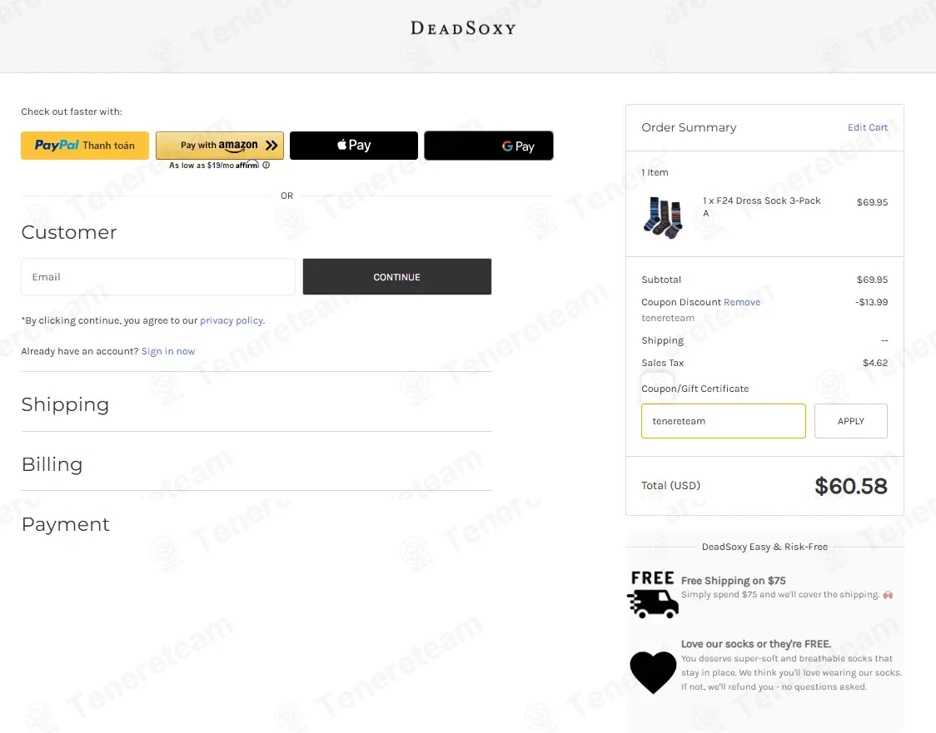
Task: Expand the Payment section
Action: pyautogui.click(x=66, y=524)
